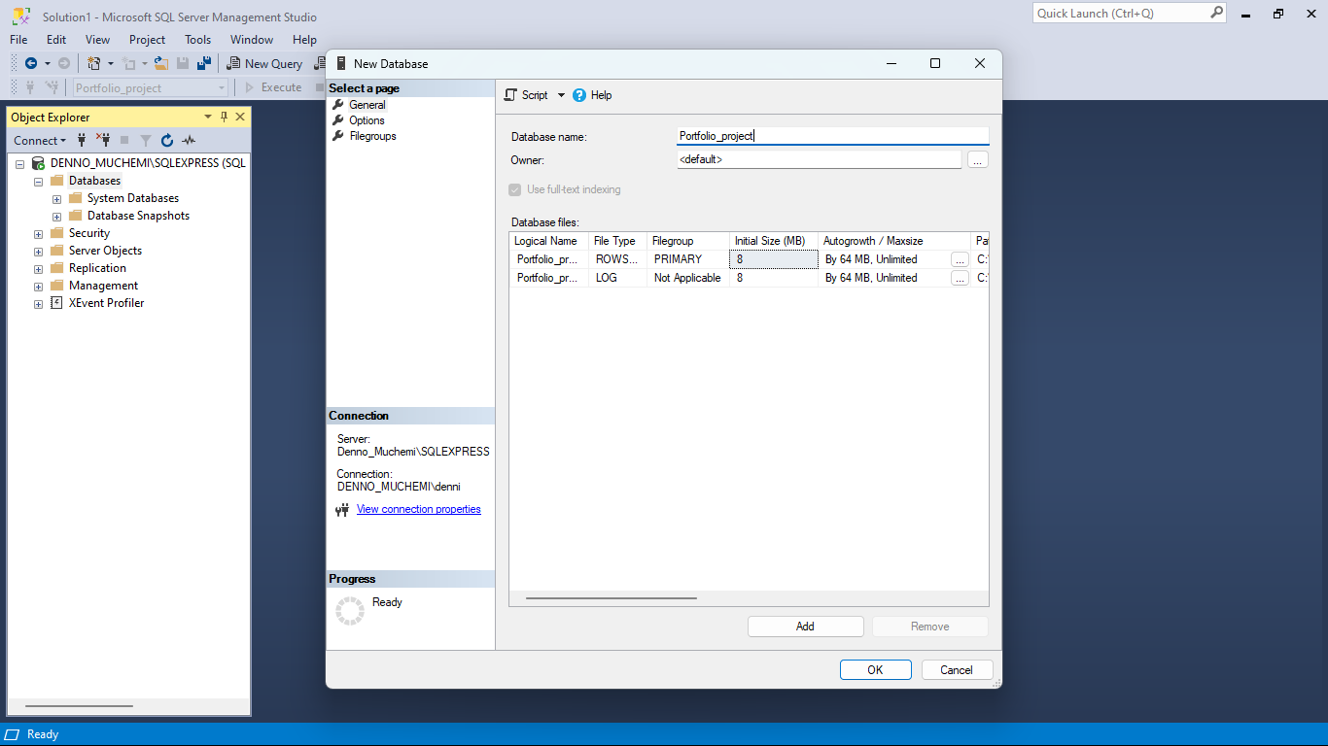Open the Object Explorer window position dropdown
The image size is (1328, 746).
coord(207,117)
